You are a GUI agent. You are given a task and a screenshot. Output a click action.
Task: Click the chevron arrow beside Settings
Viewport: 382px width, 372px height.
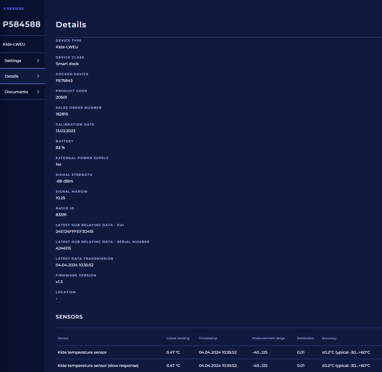(x=38, y=60)
